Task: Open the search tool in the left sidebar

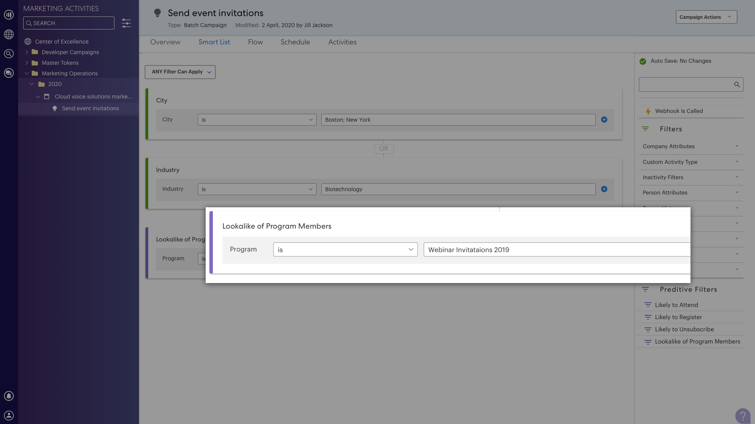Action: click(9, 54)
